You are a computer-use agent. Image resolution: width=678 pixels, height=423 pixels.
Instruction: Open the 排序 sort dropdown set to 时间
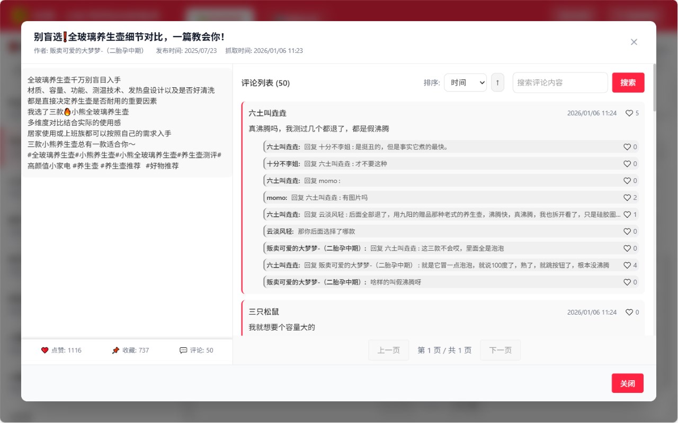(x=465, y=82)
